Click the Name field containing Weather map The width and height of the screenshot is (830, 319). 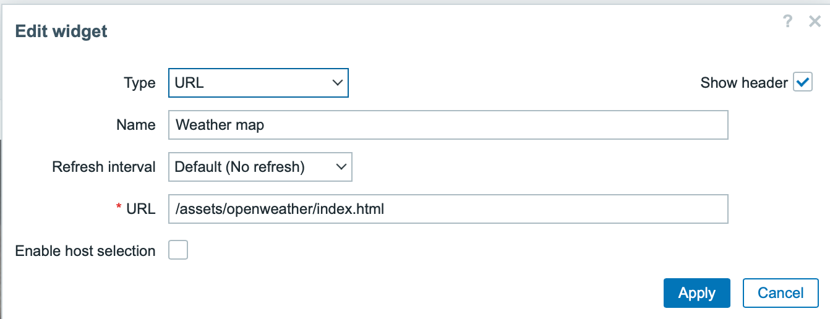448,125
